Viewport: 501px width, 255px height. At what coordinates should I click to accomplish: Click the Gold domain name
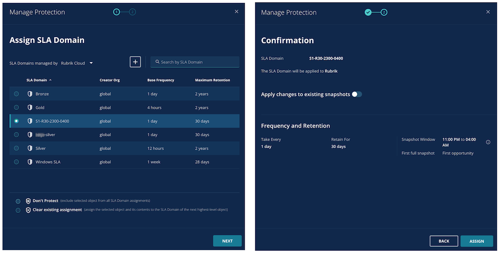click(40, 107)
